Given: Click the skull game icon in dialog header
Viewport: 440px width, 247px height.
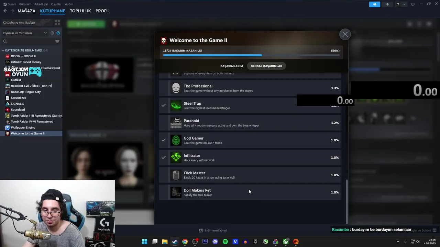Looking at the screenshot, I should [x=164, y=40].
